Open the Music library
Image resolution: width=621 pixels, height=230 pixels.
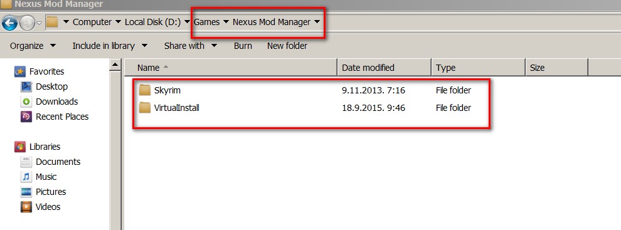tap(46, 177)
